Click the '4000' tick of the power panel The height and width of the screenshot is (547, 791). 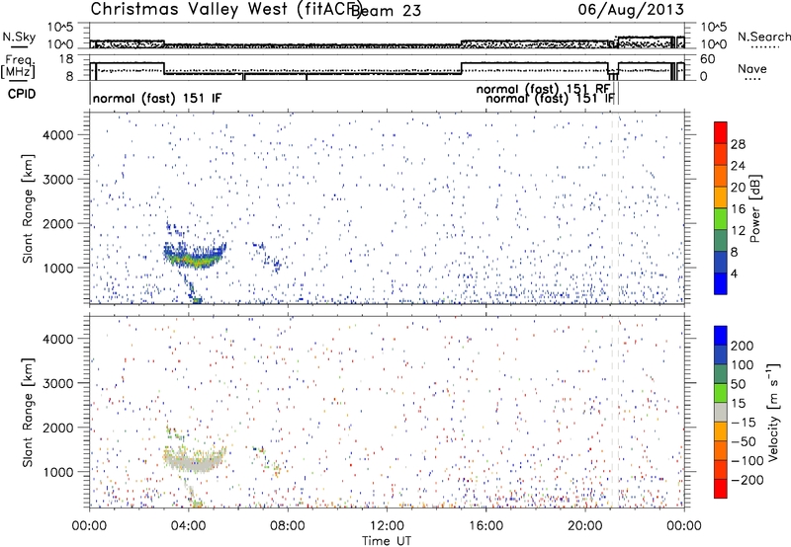coord(58,135)
